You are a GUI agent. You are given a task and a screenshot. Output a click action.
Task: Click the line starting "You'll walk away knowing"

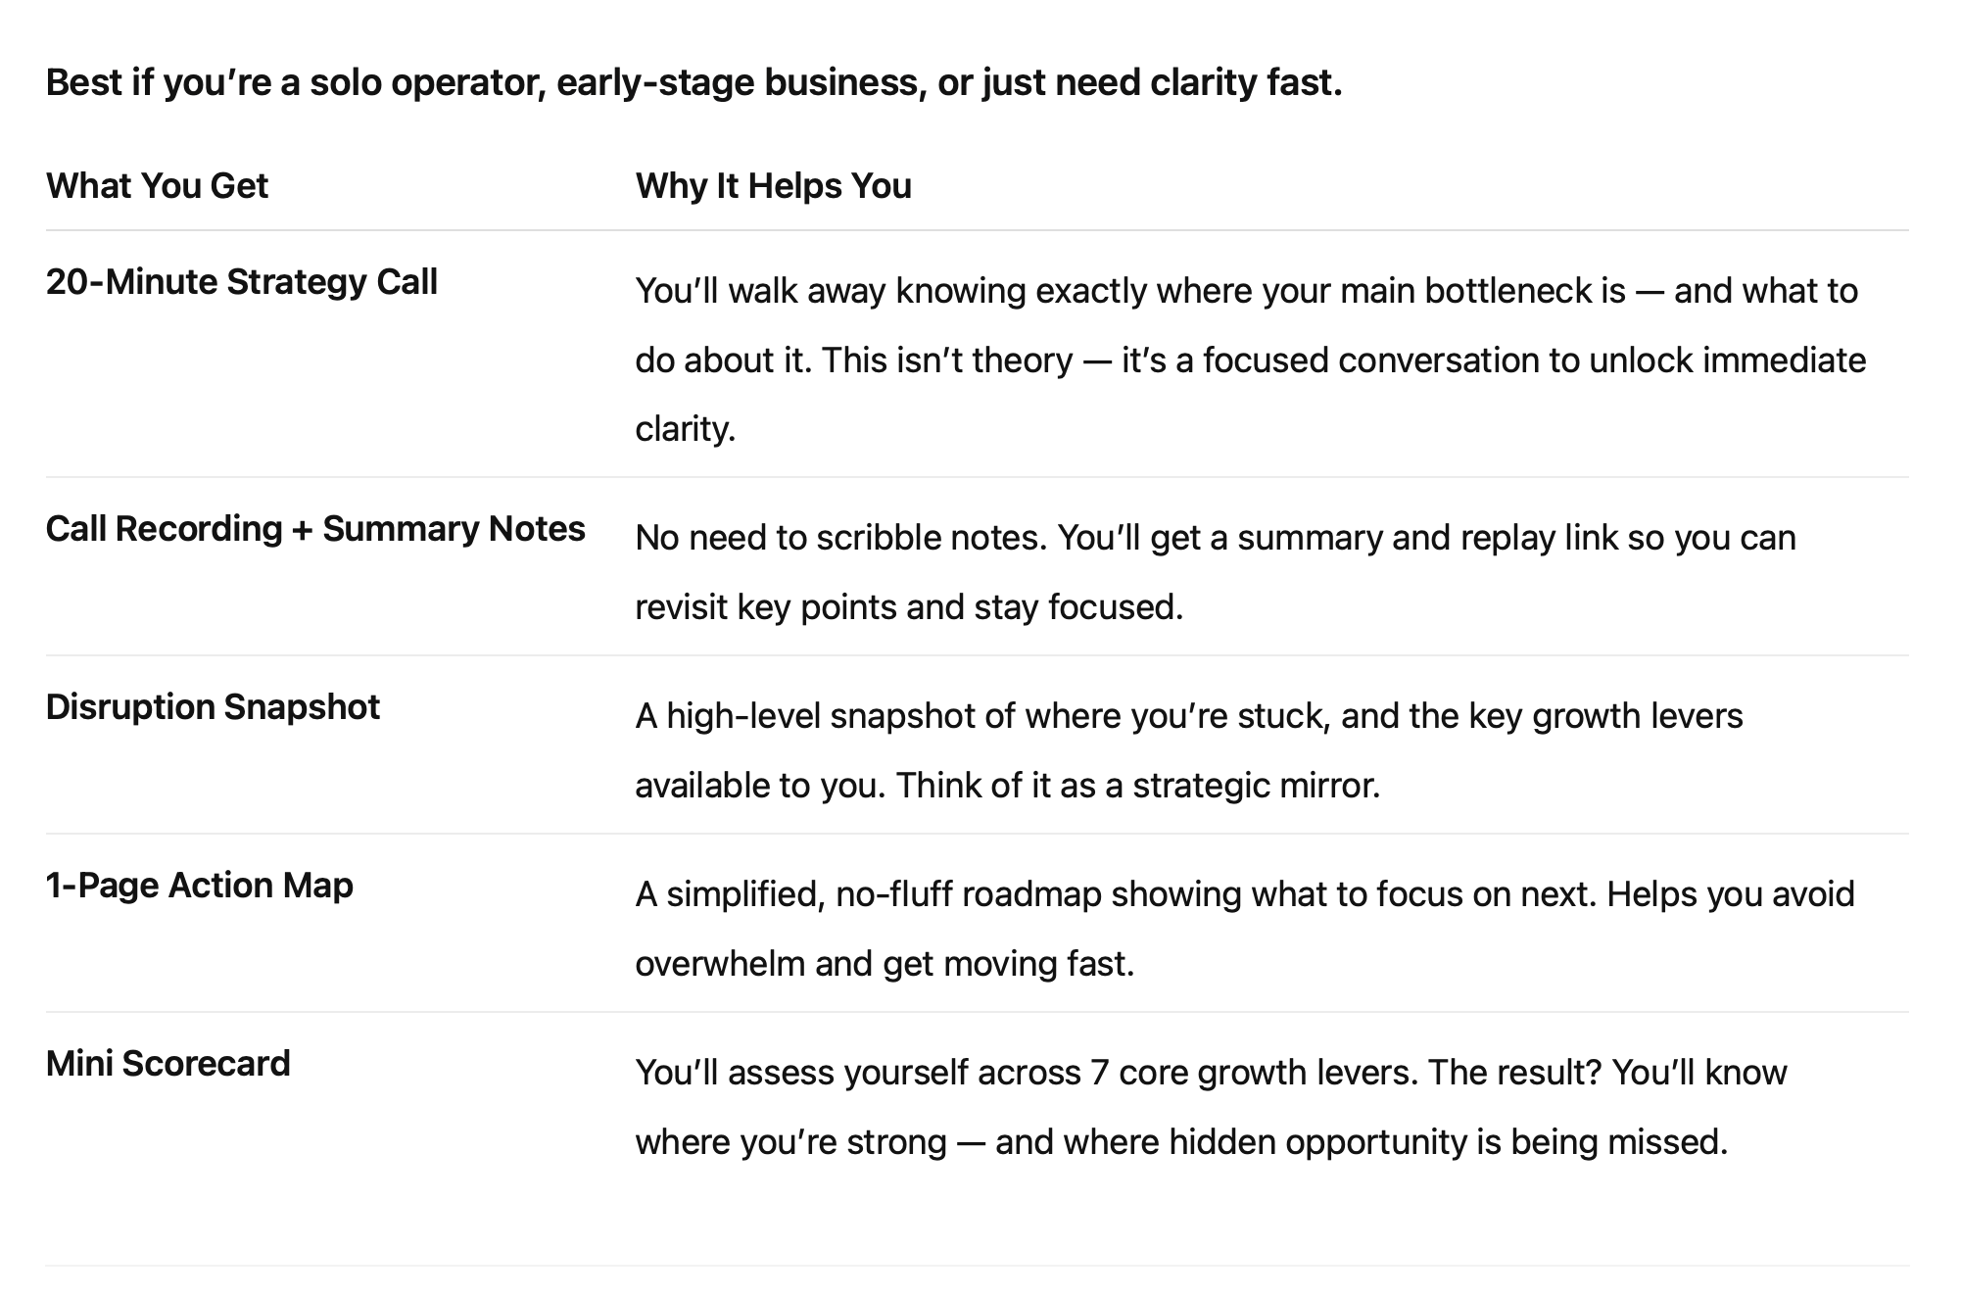(x=1246, y=291)
